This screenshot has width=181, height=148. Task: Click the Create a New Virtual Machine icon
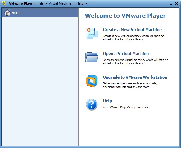[92, 33]
